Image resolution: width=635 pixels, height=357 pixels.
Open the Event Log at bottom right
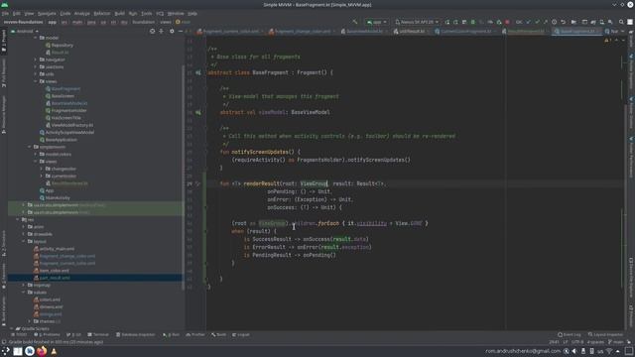pyautogui.click(x=569, y=335)
